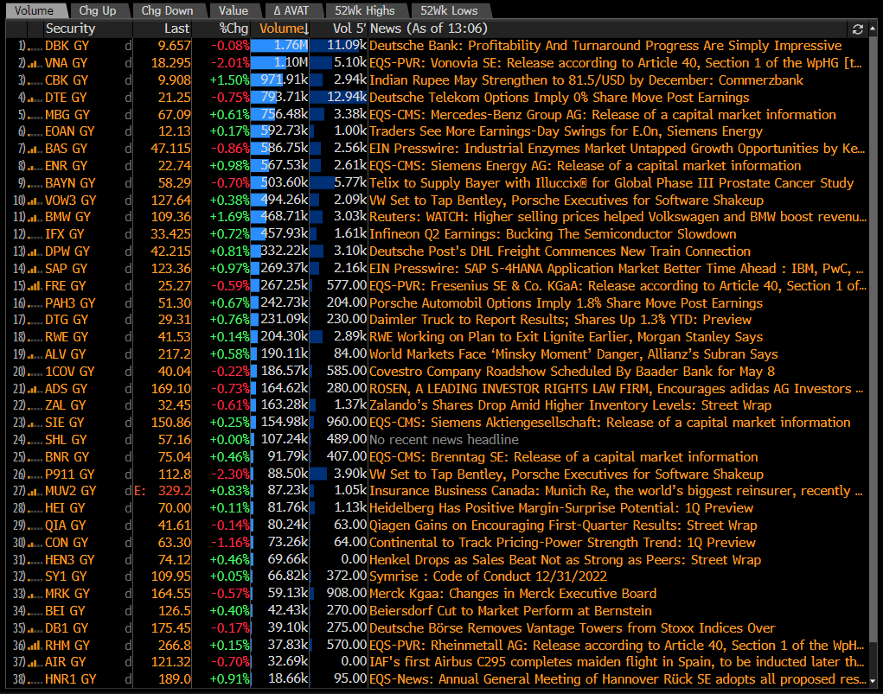This screenshot has width=883, height=694.
Task: Open the Beiersdorf Cut to Market Perform headline
Action: [511, 611]
